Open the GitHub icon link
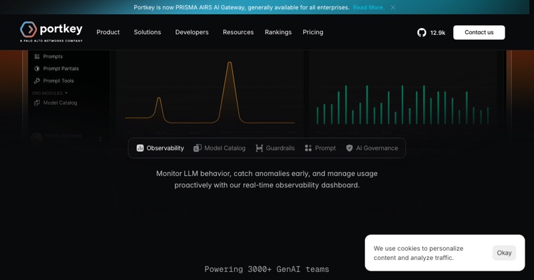The width and height of the screenshot is (534, 280). pyautogui.click(x=422, y=33)
